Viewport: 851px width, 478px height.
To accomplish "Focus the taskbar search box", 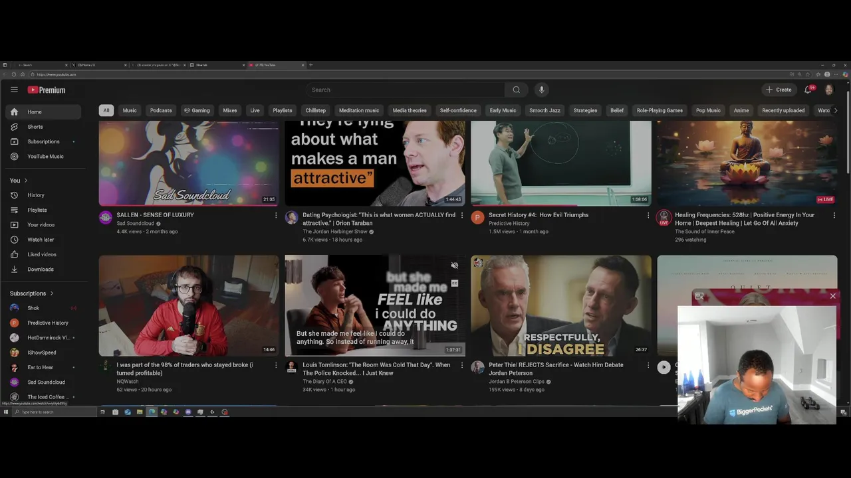I will click(x=54, y=412).
